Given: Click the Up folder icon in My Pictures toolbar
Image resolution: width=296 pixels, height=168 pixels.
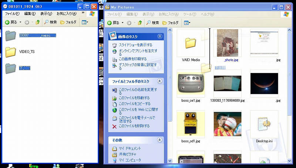Looking at the screenshot, I should coord(140,23).
